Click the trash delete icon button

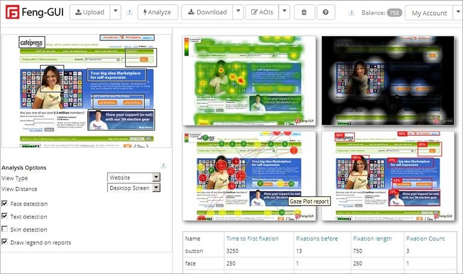point(304,12)
